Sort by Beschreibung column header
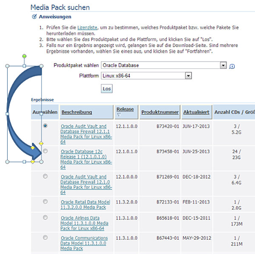This screenshot has width=255, height=255. coord(77,112)
